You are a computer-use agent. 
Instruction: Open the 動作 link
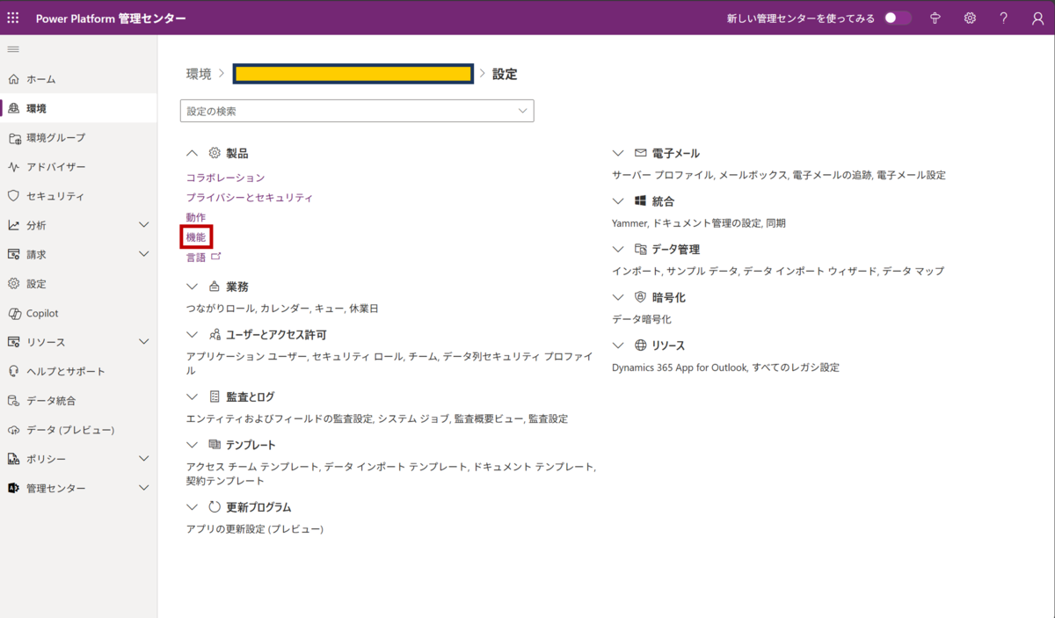(196, 217)
